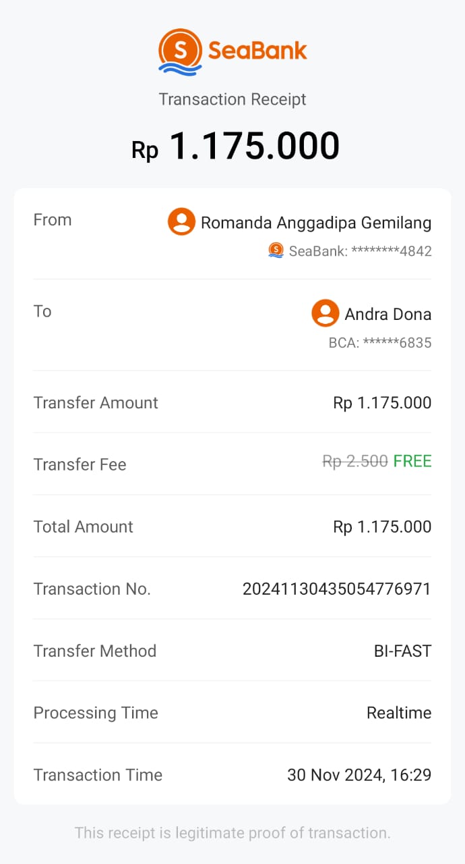
Task: Click the Total Amount value
Action: [x=382, y=527]
